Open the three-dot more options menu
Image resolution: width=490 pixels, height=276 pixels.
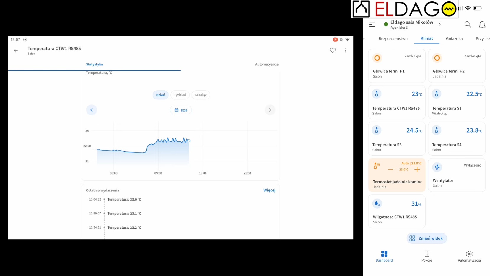coord(346,51)
